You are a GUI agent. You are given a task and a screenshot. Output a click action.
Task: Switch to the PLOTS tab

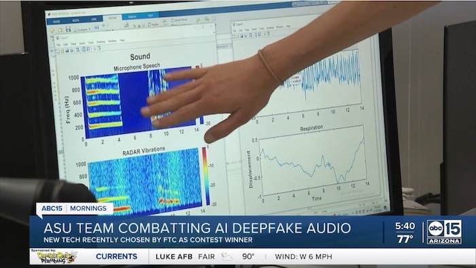click(x=76, y=20)
